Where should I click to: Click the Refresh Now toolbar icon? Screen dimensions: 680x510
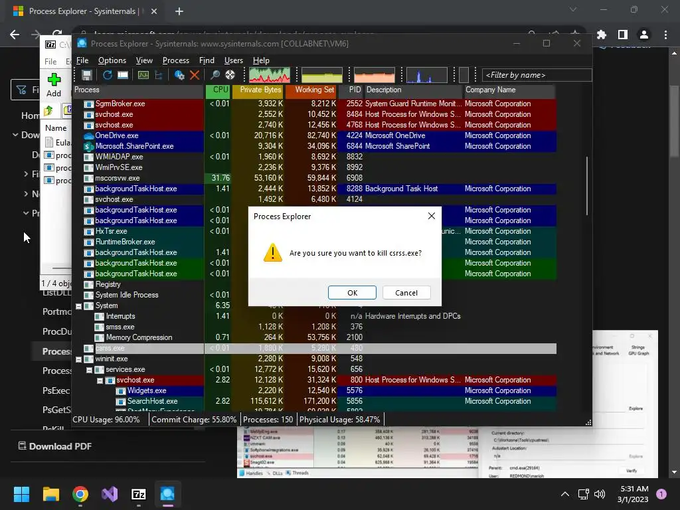pyautogui.click(x=107, y=75)
